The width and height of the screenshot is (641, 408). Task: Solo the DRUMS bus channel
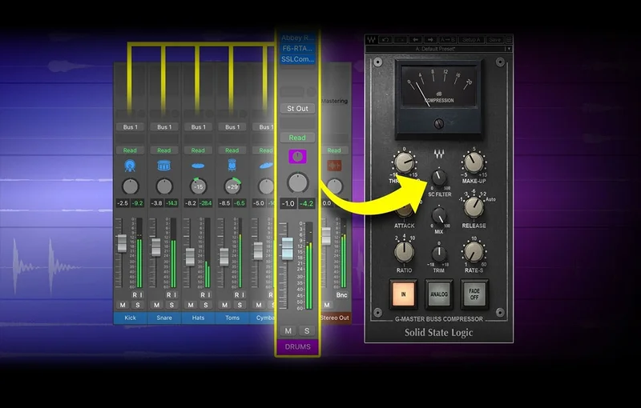(x=307, y=331)
